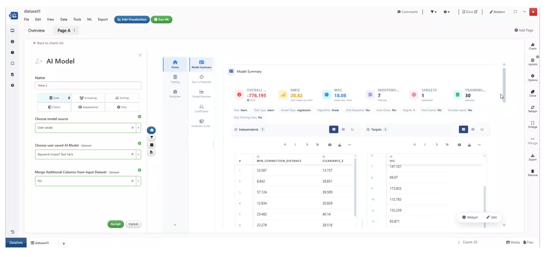Open more options in Independents toolbar
The height and width of the screenshot is (257, 551).
[349, 145]
